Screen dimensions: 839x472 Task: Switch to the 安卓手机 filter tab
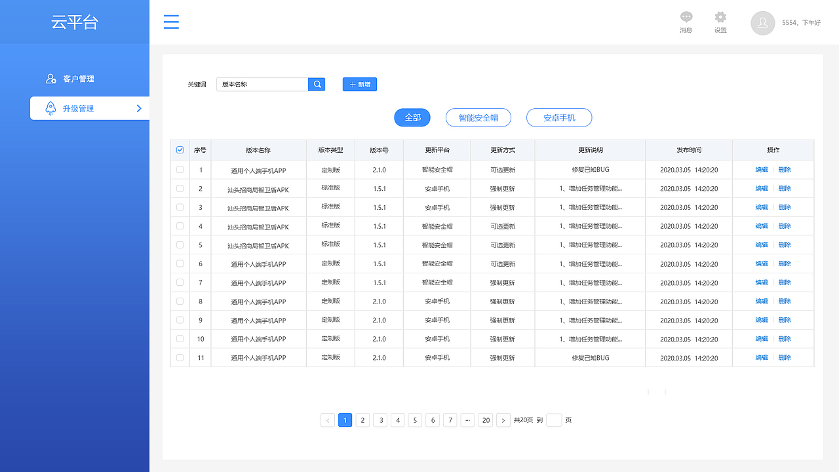pos(558,117)
